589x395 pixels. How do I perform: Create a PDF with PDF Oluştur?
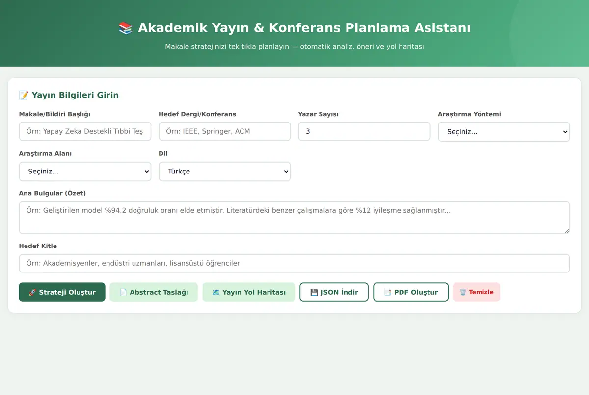[x=411, y=292]
